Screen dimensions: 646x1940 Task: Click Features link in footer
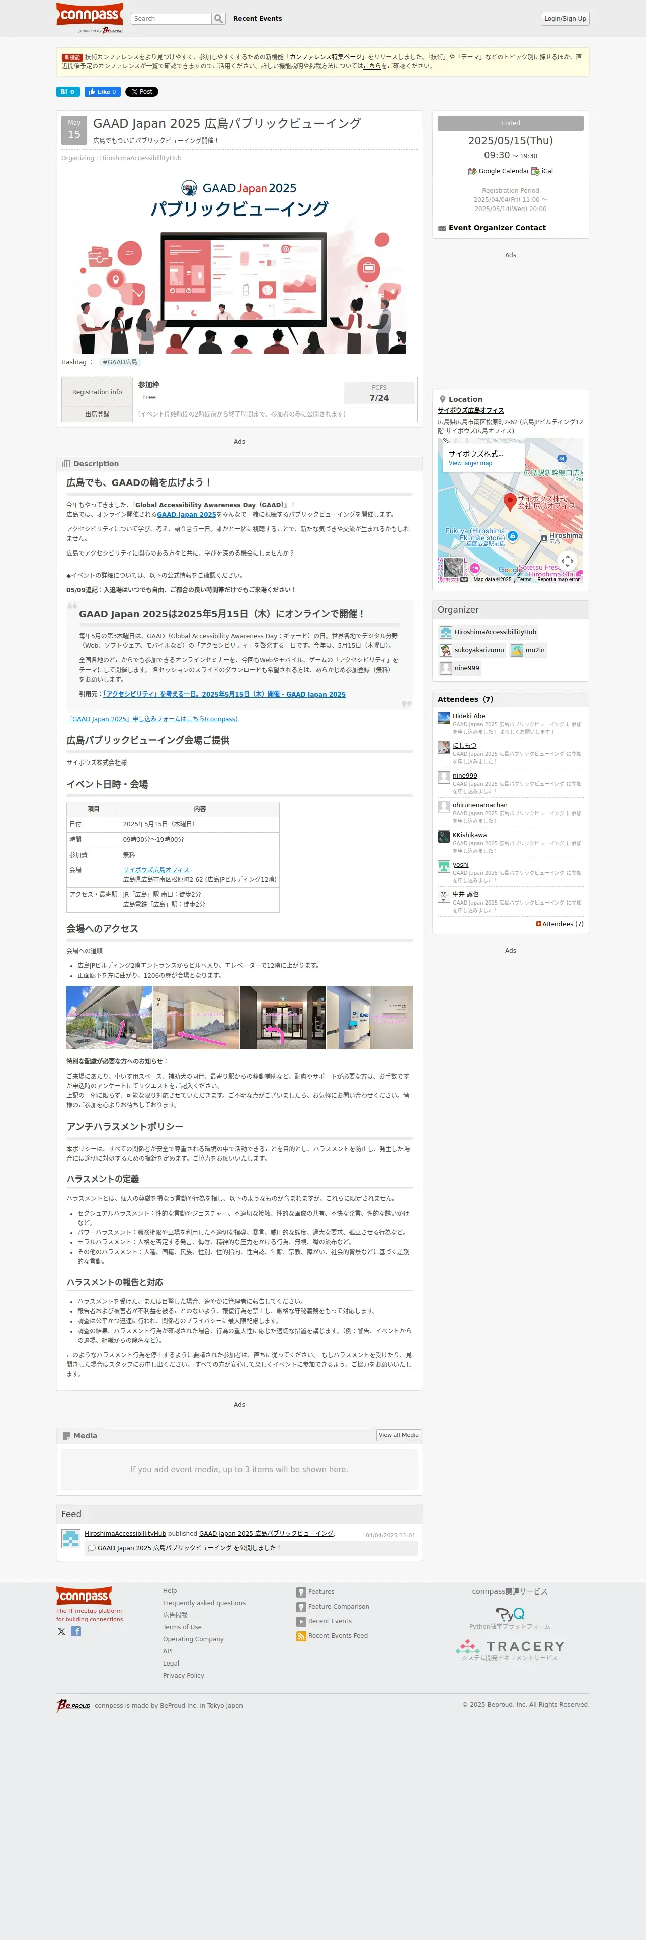(321, 1591)
